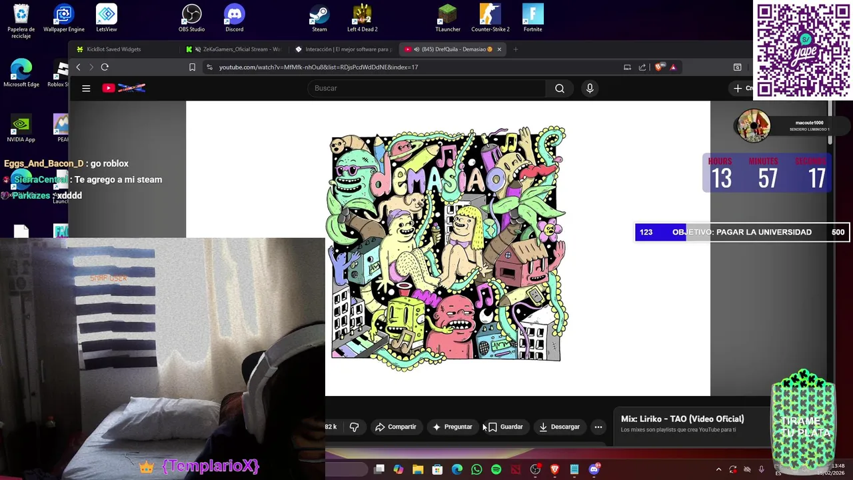Launch TLauncher from desktop
The image size is (853, 480).
point(448,19)
